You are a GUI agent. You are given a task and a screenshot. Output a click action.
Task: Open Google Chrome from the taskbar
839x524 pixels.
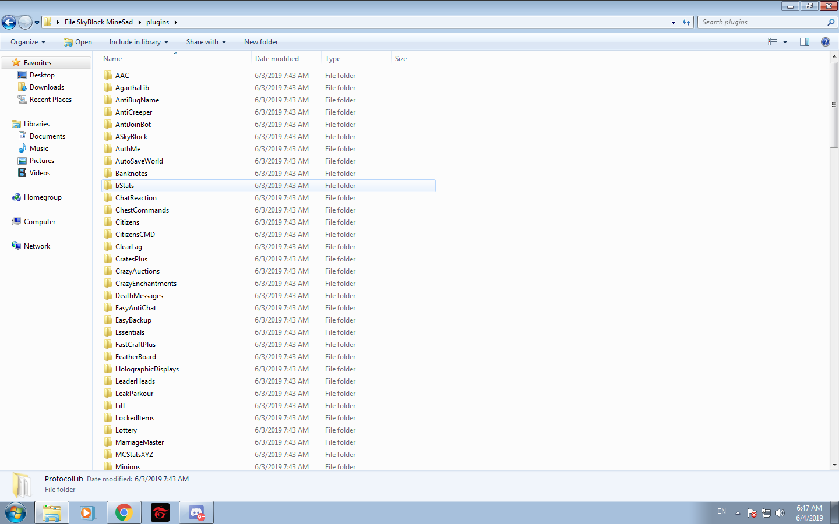[124, 512]
